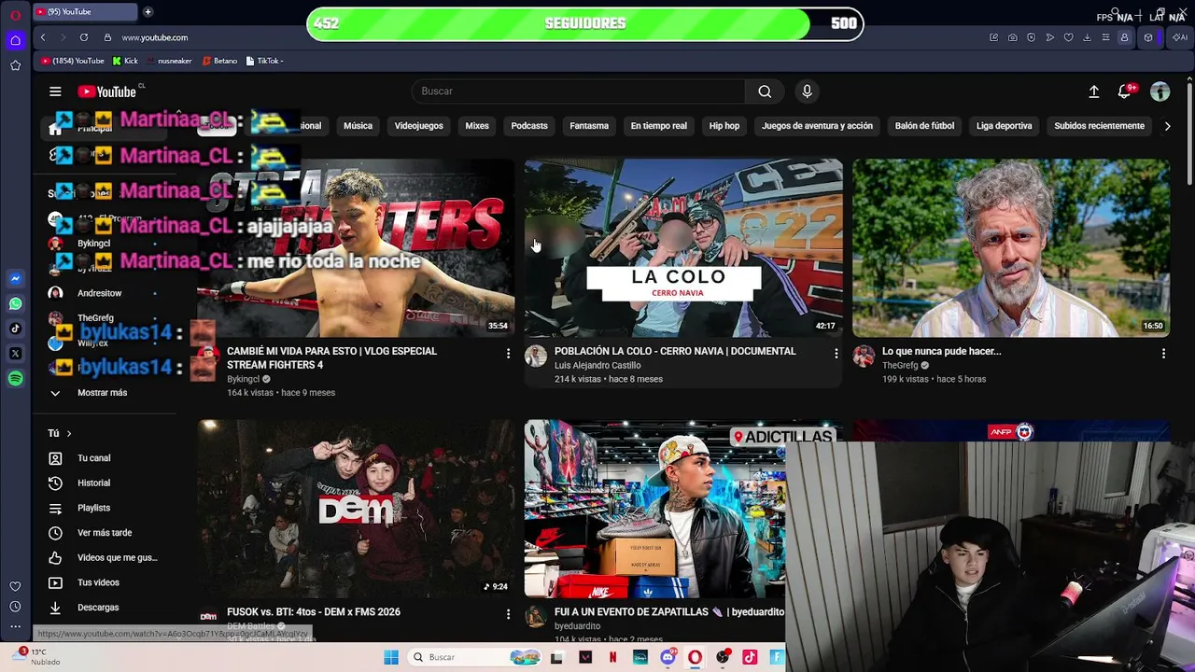This screenshot has height=672, width=1195.
Task: Expand 'Mostrar más' in subscriptions
Action: tap(102, 393)
